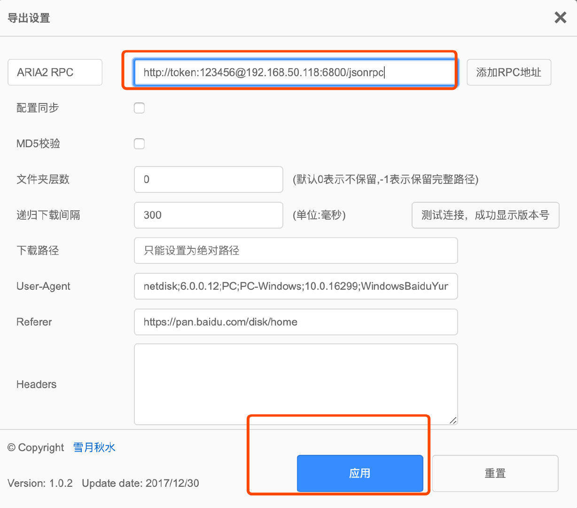Click the 递归下载间隔 input showing 300

pyautogui.click(x=208, y=215)
